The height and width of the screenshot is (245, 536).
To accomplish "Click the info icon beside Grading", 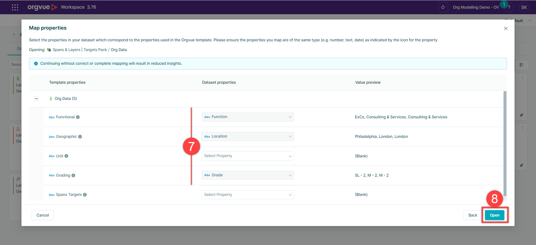I will pos(73,176).
